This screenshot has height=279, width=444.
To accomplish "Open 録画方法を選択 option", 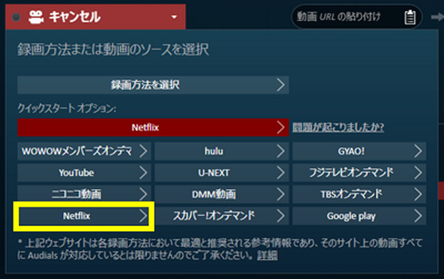I will 153,85.
